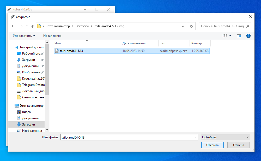The image size is (261, 161).
Task: Click the search magnifier icon
Action: [247, 26]
